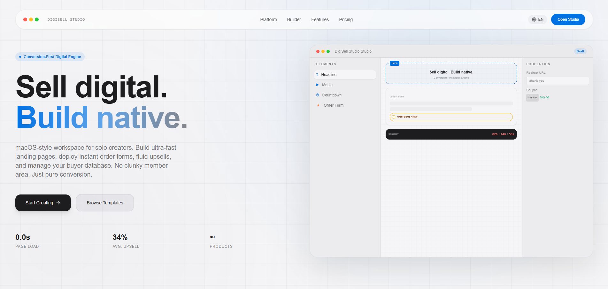Open the Pricing nav item

[346, 19]
